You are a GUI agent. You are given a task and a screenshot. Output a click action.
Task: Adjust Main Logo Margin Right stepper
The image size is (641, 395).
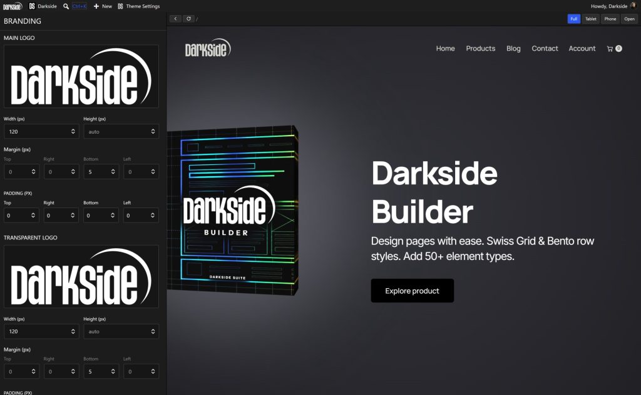(x=73, y=172)
